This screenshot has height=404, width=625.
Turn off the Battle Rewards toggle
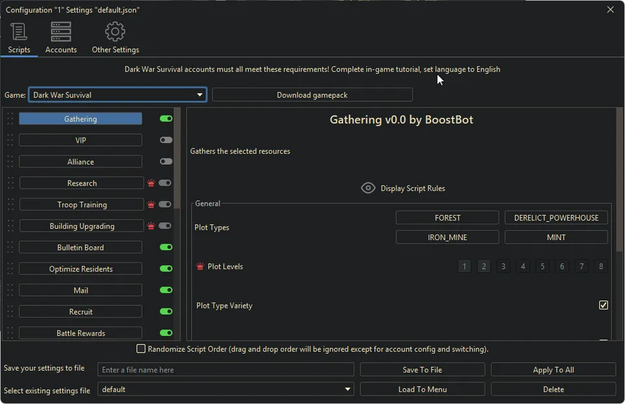tap(166, 333)
